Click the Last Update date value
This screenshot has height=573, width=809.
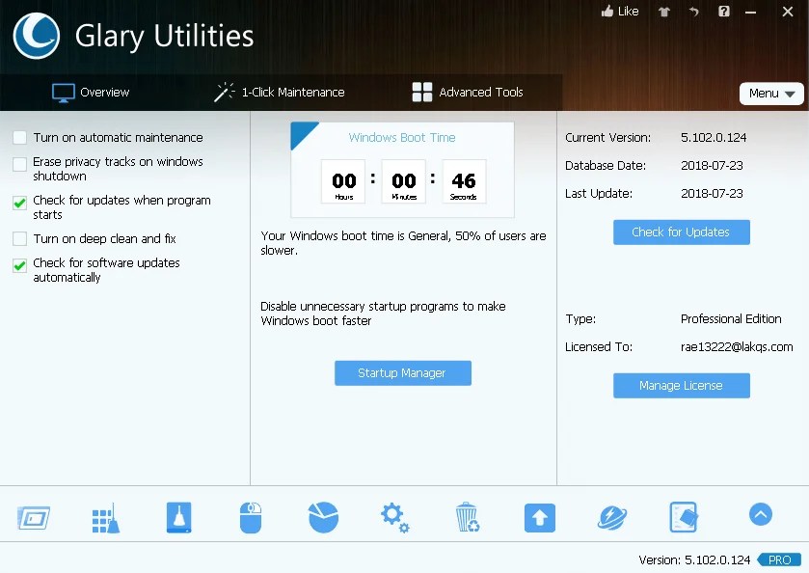[x=712, y=193]
